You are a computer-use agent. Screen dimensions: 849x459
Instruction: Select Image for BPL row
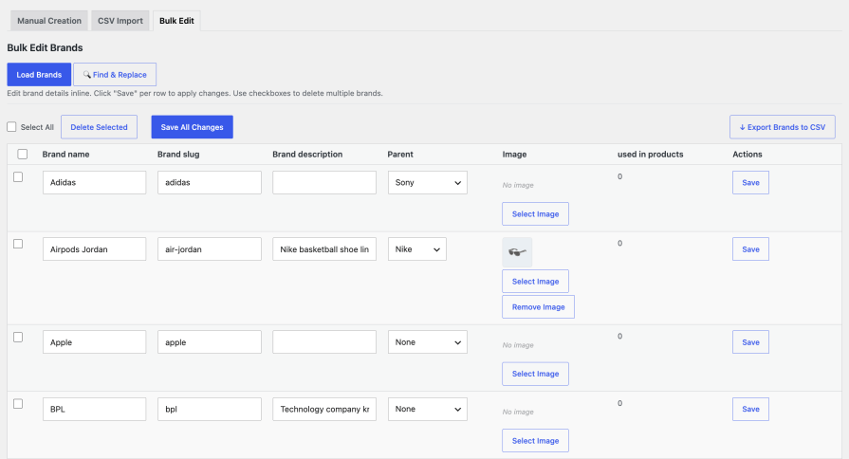[x=536, y=441]
